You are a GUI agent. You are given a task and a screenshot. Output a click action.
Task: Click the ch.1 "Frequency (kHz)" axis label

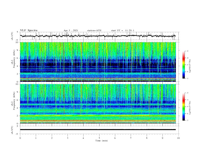14,59
